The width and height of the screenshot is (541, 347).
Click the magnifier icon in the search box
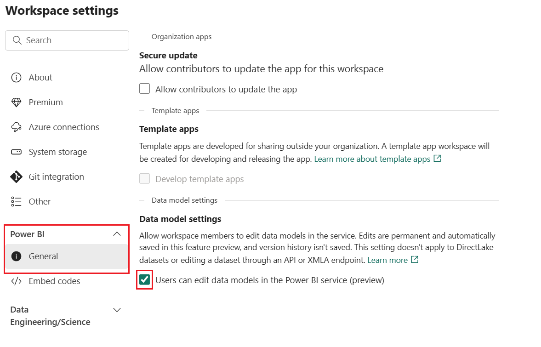[17, 40]
